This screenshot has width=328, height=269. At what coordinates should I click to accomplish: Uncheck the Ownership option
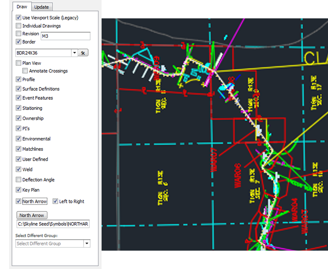click(x=18, y=118)
